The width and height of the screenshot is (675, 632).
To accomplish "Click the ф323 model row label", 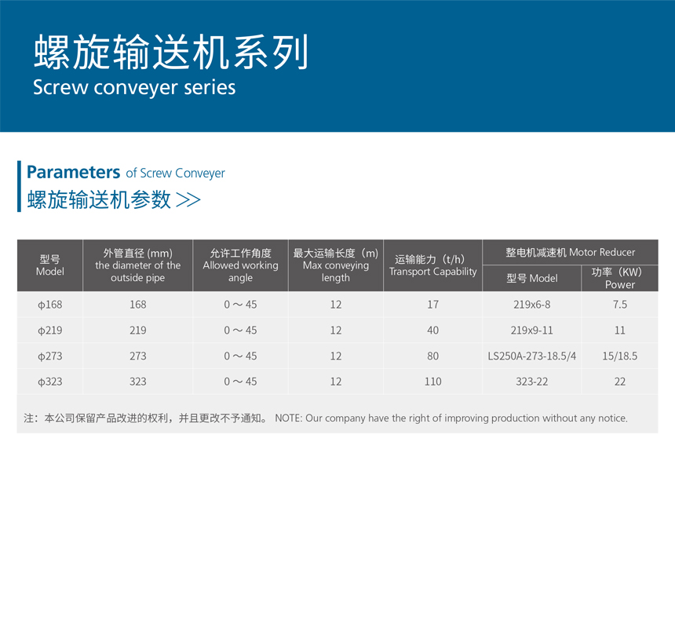I will tap(49, 382).
